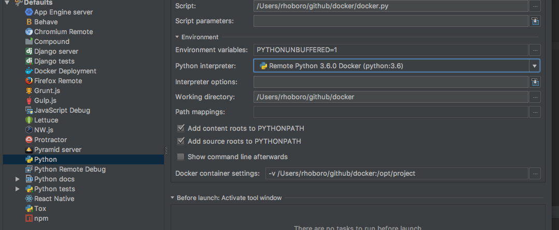This screenshot has height=230, width=559.
Task: Click the npm icon
Action: click(x=29, y=218)
